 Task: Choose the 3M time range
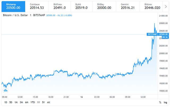click(22, 102)
